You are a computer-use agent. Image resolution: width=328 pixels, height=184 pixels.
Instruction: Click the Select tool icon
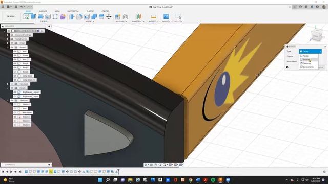(178, 16)
